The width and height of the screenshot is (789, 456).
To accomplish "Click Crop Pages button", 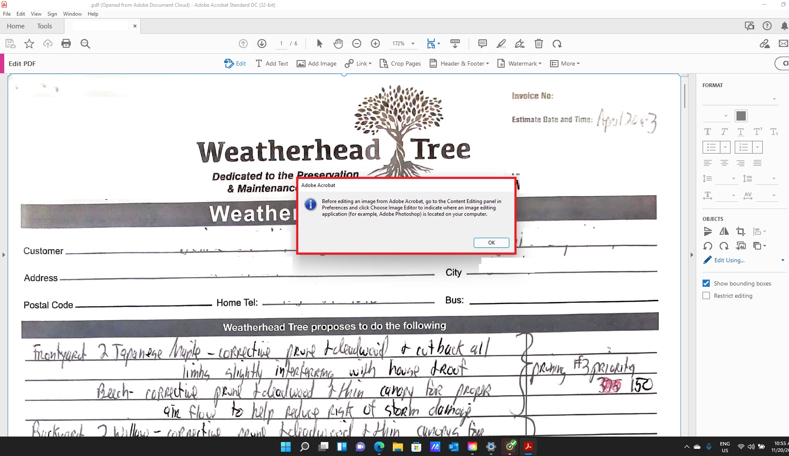I will [x=400, y=63].
